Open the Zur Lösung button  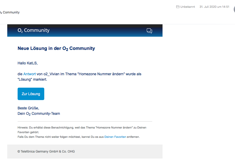click(31, 94)
